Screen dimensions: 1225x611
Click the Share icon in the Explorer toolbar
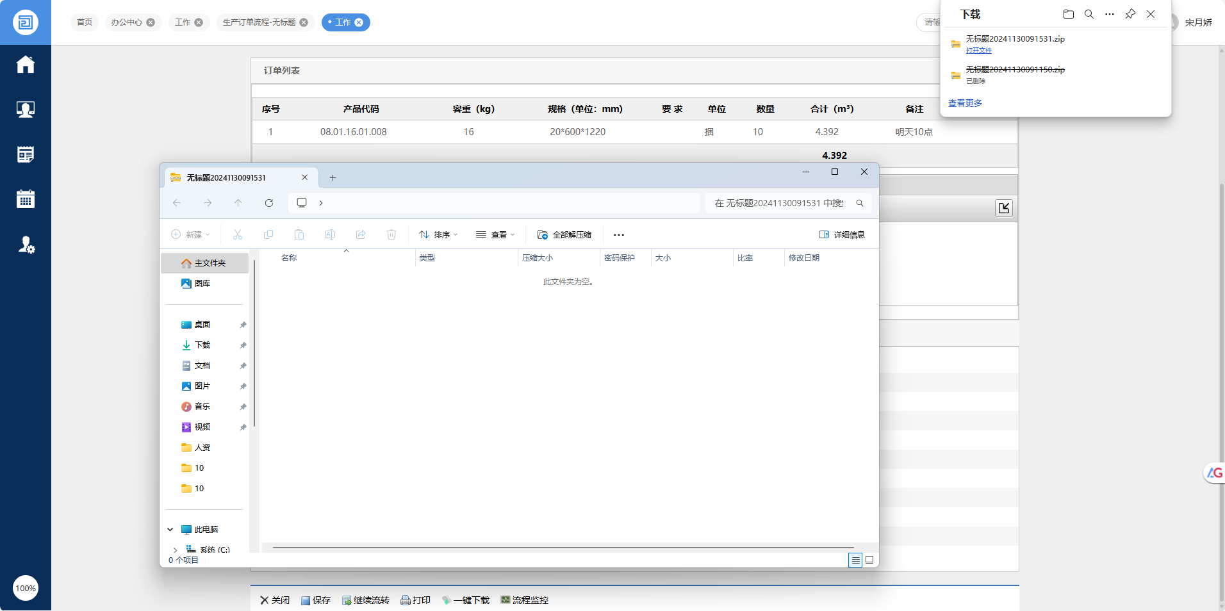coord(361,234)
